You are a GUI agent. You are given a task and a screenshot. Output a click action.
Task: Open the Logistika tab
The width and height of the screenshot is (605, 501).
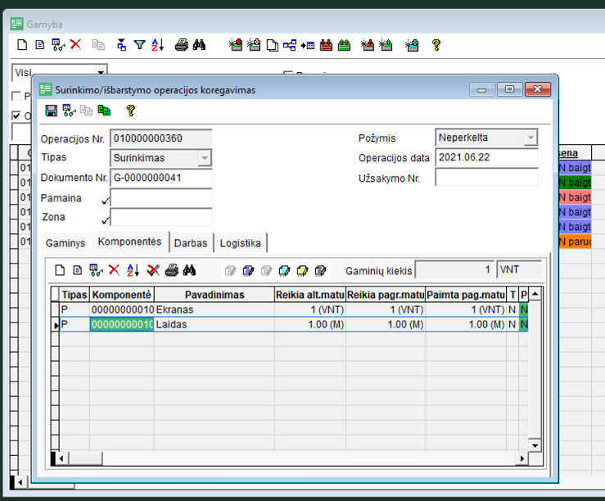(x=241, y=243)
